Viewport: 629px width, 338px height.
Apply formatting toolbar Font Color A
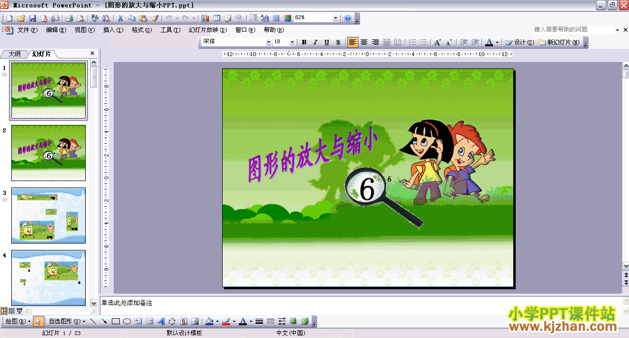click(x=489, y=42)
